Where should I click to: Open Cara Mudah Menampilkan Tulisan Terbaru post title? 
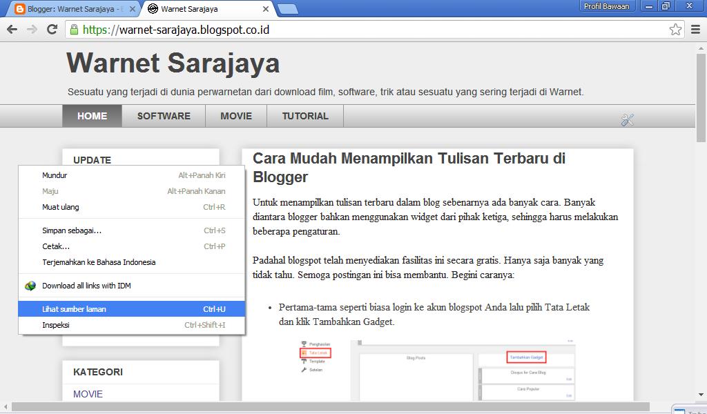(409, 168)
